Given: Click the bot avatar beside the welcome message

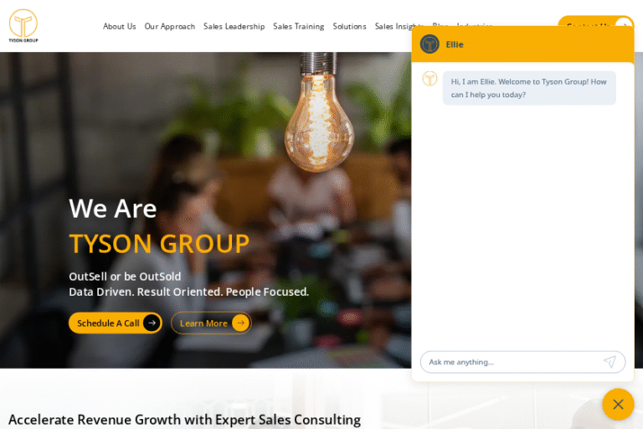Looking at the screenshot, I should [430, 79].
